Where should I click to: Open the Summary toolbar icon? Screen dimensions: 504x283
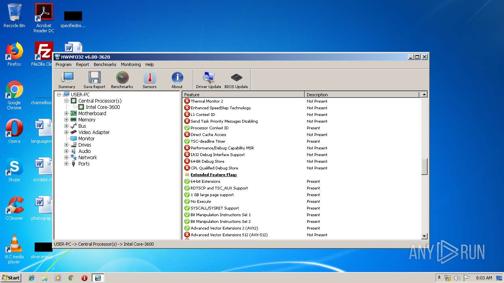67,80
